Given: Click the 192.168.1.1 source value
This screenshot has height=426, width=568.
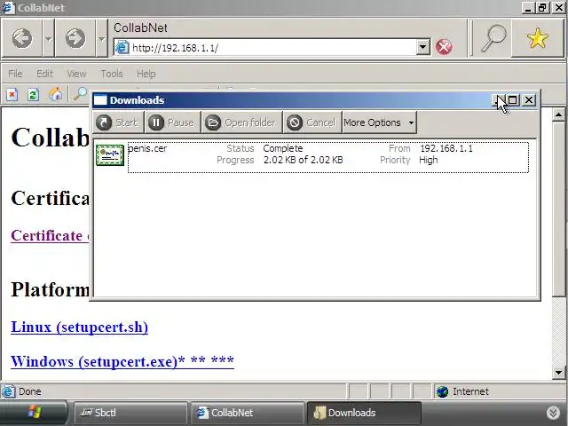Looking at the screenshot, I should point(446,148).
